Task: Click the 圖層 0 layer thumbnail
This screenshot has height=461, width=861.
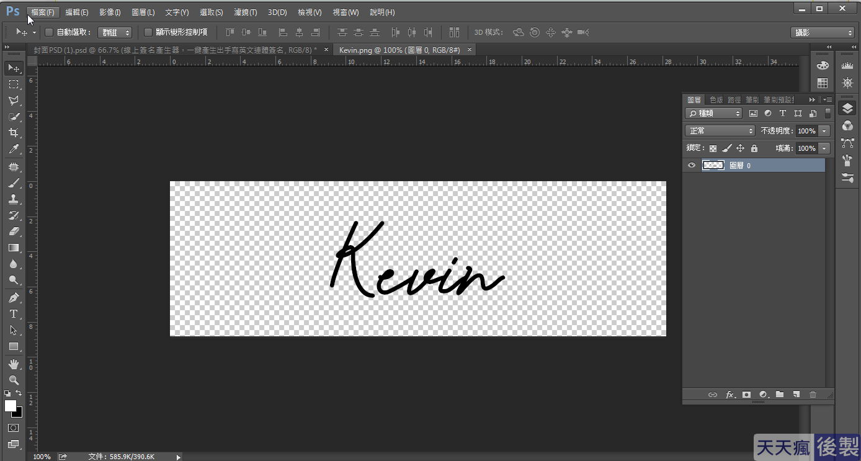Action: click(713, 165)
